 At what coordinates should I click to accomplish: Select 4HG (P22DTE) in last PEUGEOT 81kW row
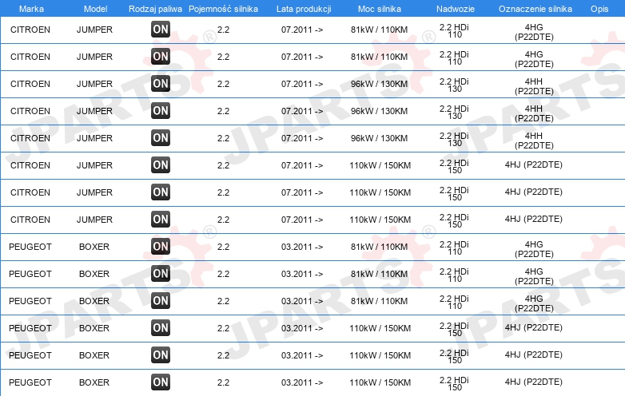(534, 303)
